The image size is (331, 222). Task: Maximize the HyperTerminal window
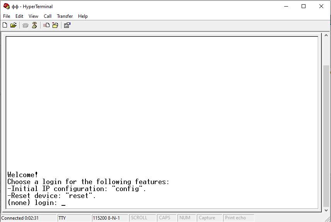point(304,6)
